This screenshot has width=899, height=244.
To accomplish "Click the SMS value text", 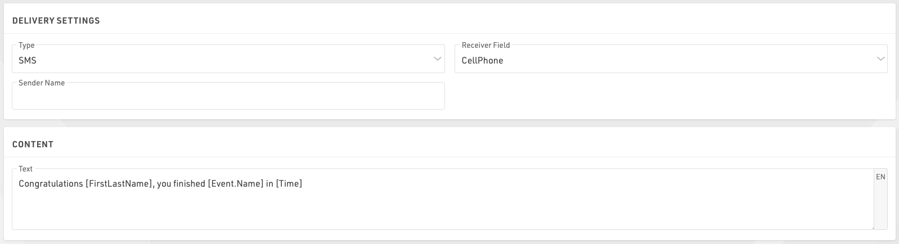I will point(28,60).
